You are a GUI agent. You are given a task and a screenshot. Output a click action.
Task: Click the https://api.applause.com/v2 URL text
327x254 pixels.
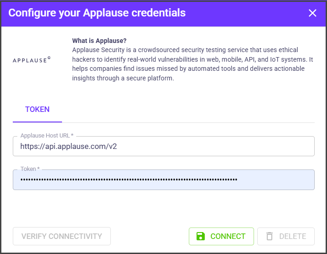coord(72,146)
